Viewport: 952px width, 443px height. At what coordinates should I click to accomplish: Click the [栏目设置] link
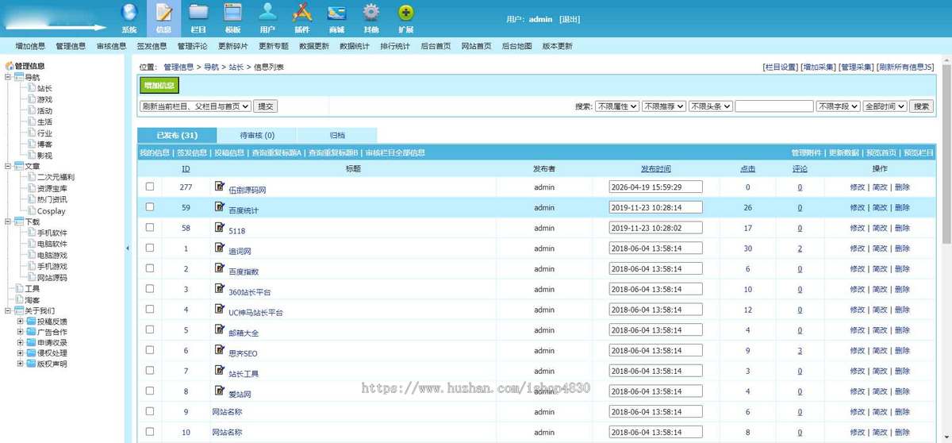coord(779,67)
